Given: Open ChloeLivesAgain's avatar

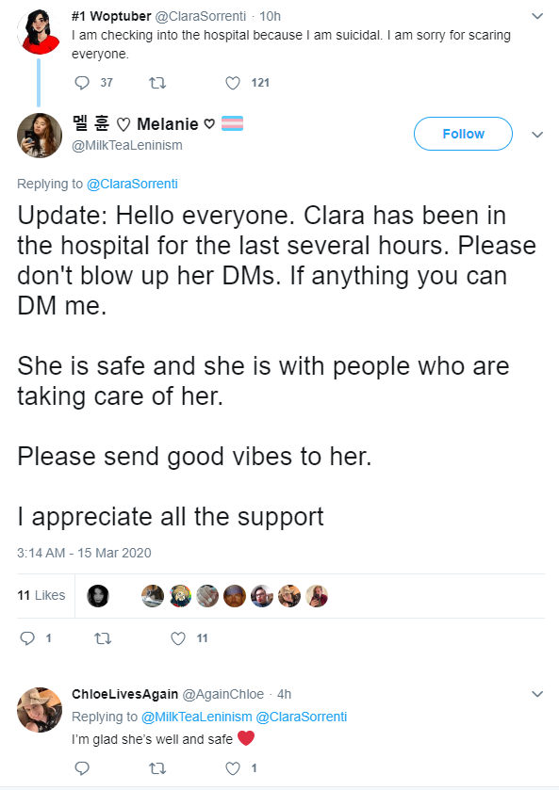Looking at the screenshot, I should (x=40, y=709).
